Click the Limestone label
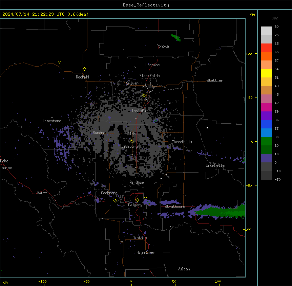This screenshot has height=286, width=292. coord(52,121)
